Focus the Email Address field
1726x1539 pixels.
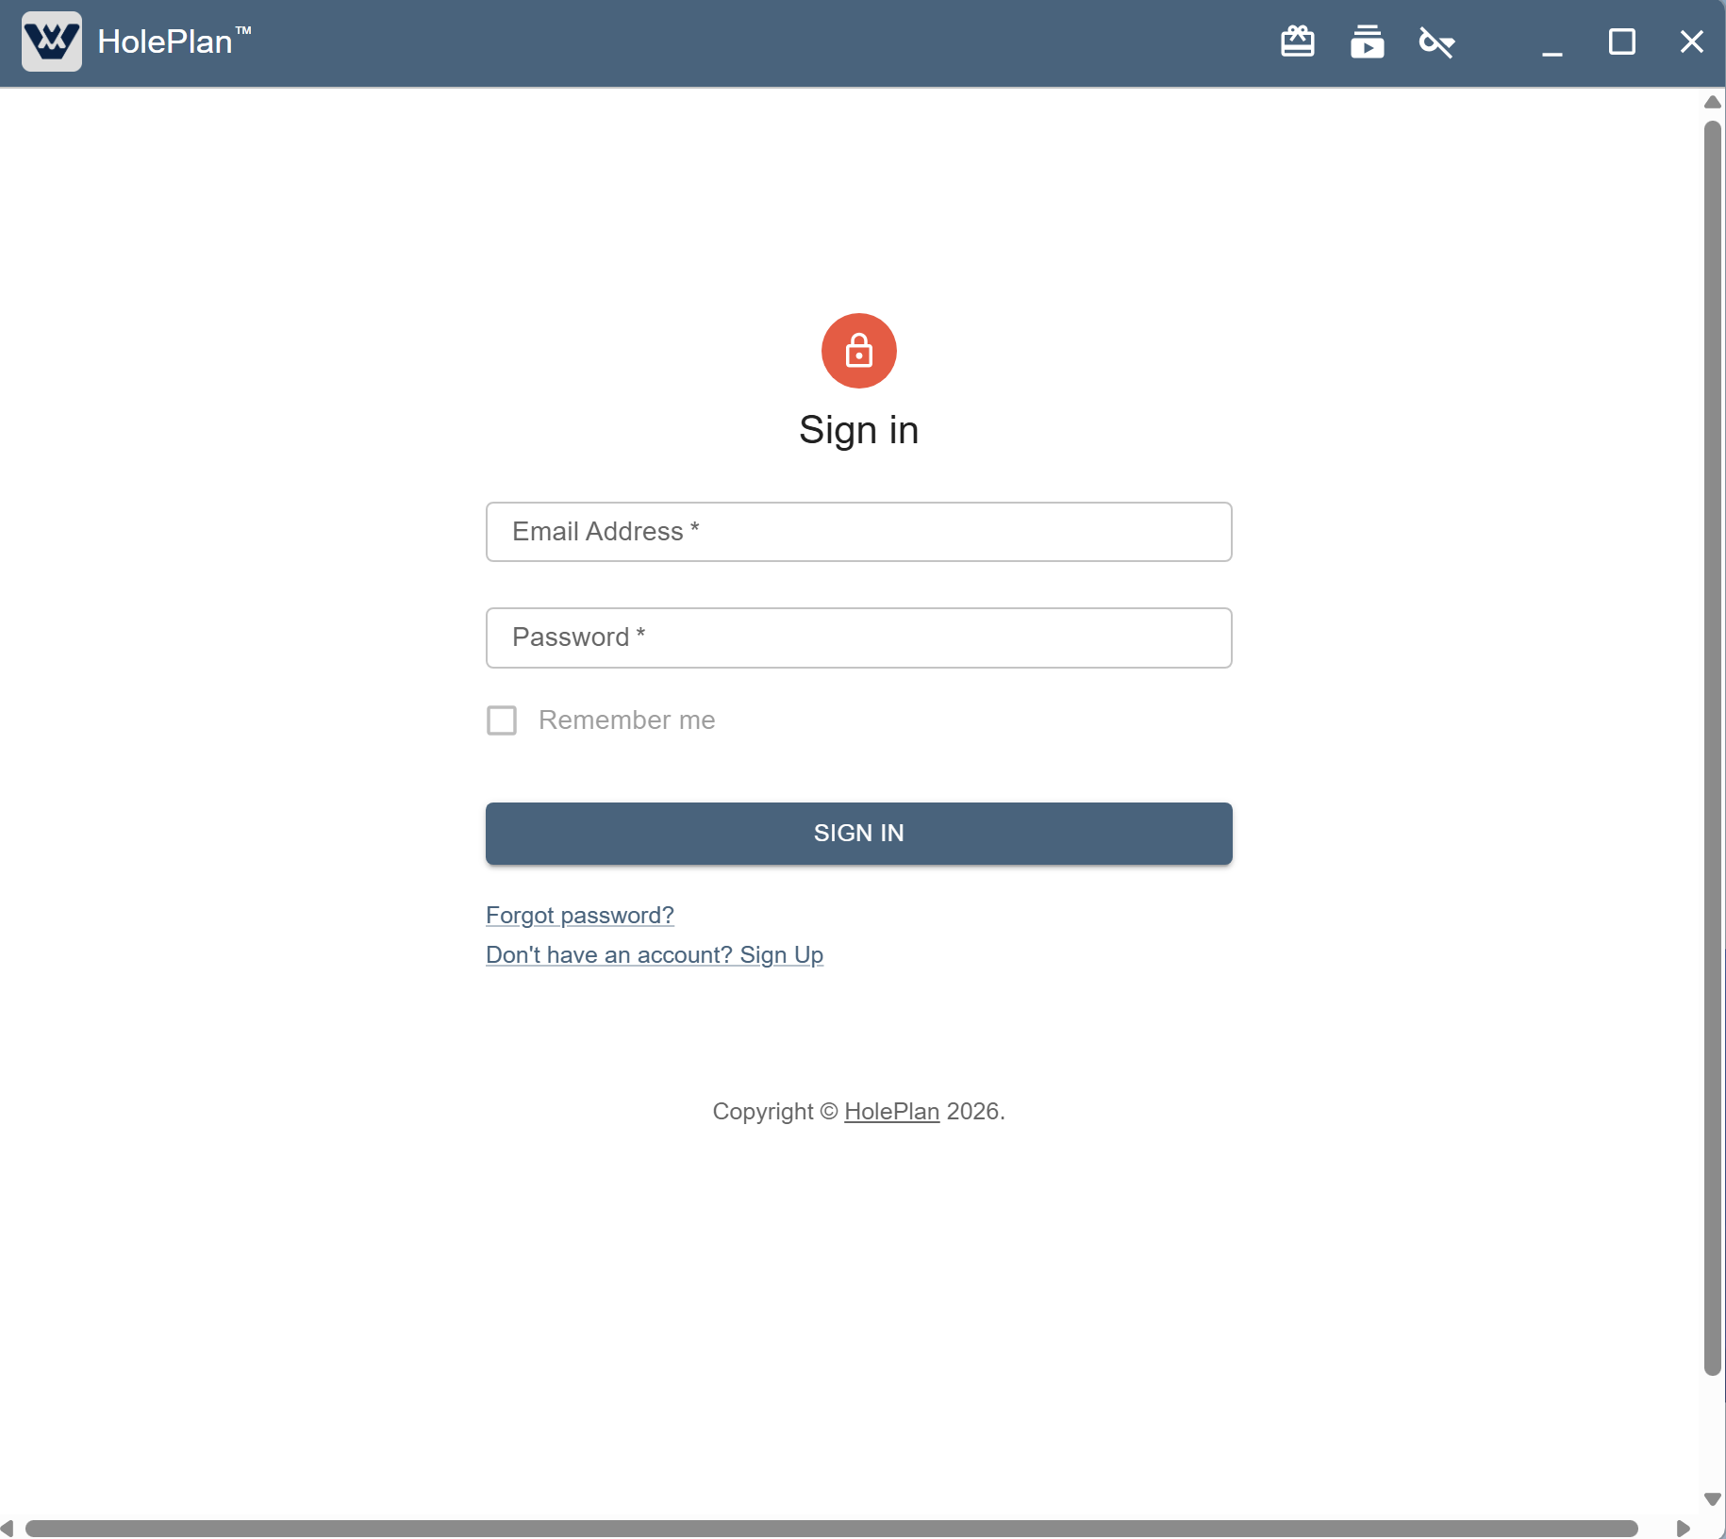[x=858, y=532]
